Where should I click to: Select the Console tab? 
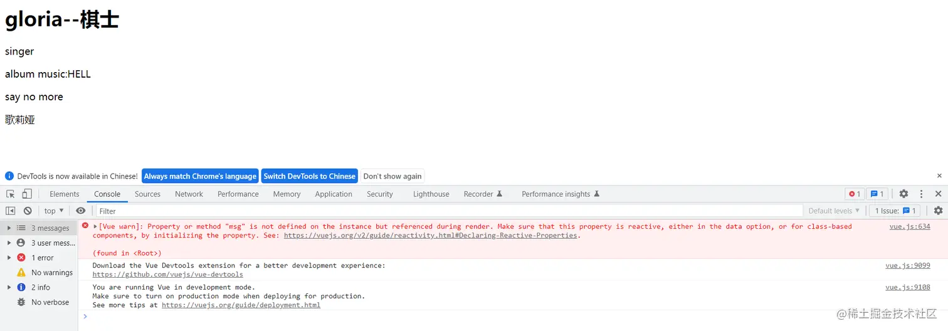[x=107, y=194]
